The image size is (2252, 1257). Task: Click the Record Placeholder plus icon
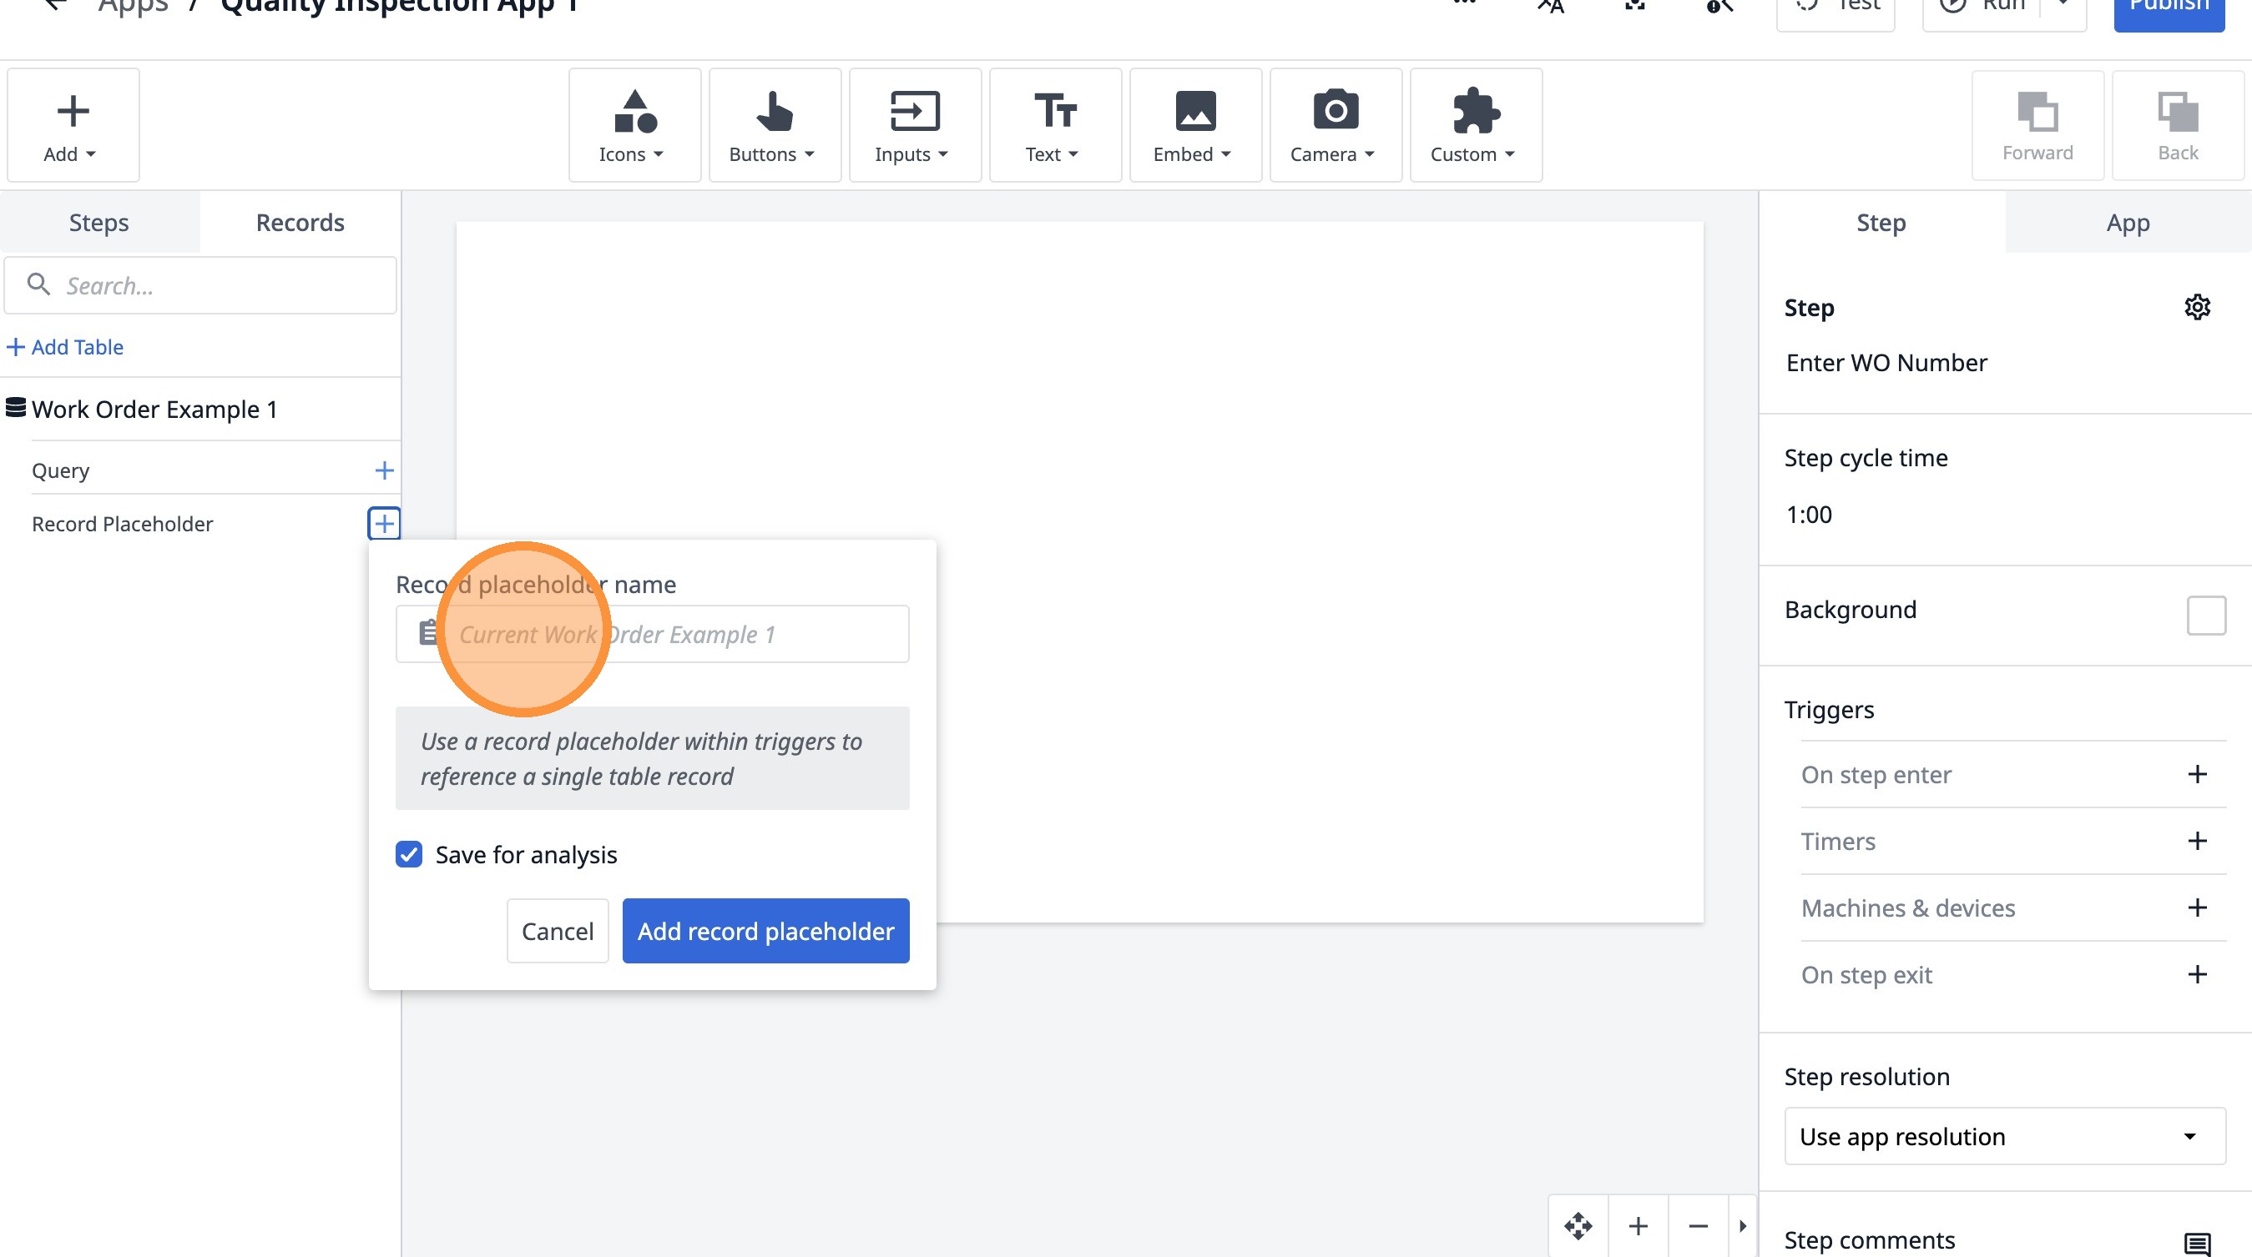(384, 524)
